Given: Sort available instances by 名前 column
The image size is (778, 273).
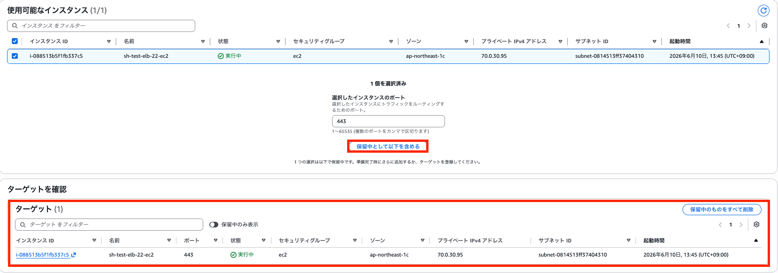Looking at the screenshot, I should tap(203, 41).
